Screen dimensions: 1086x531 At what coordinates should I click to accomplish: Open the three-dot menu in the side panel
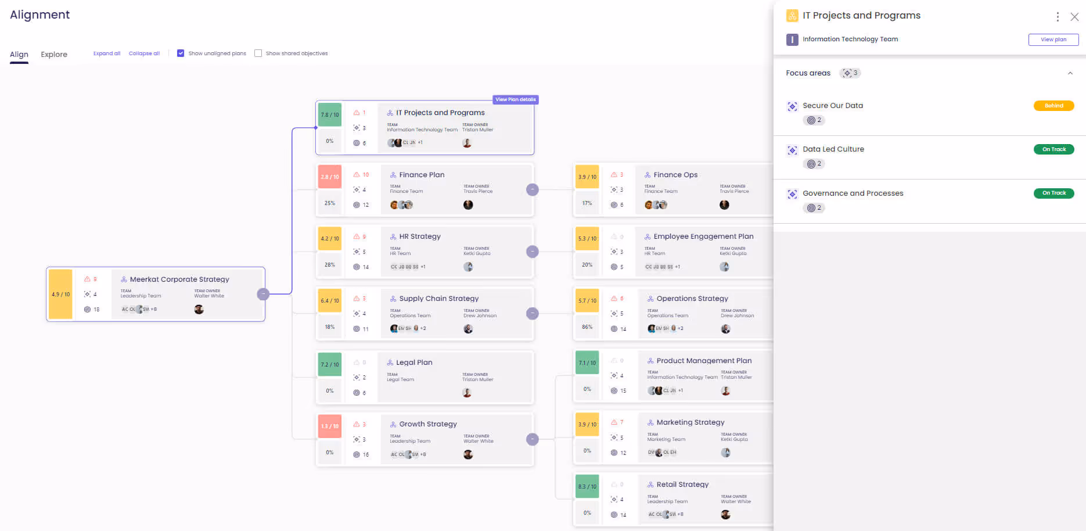coord(1058,17)
